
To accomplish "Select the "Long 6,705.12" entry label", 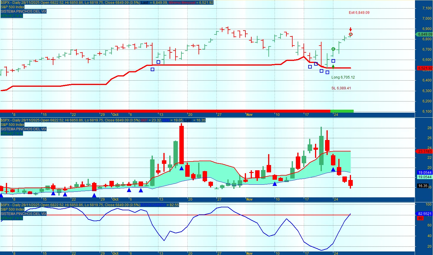I will [343, 77].
